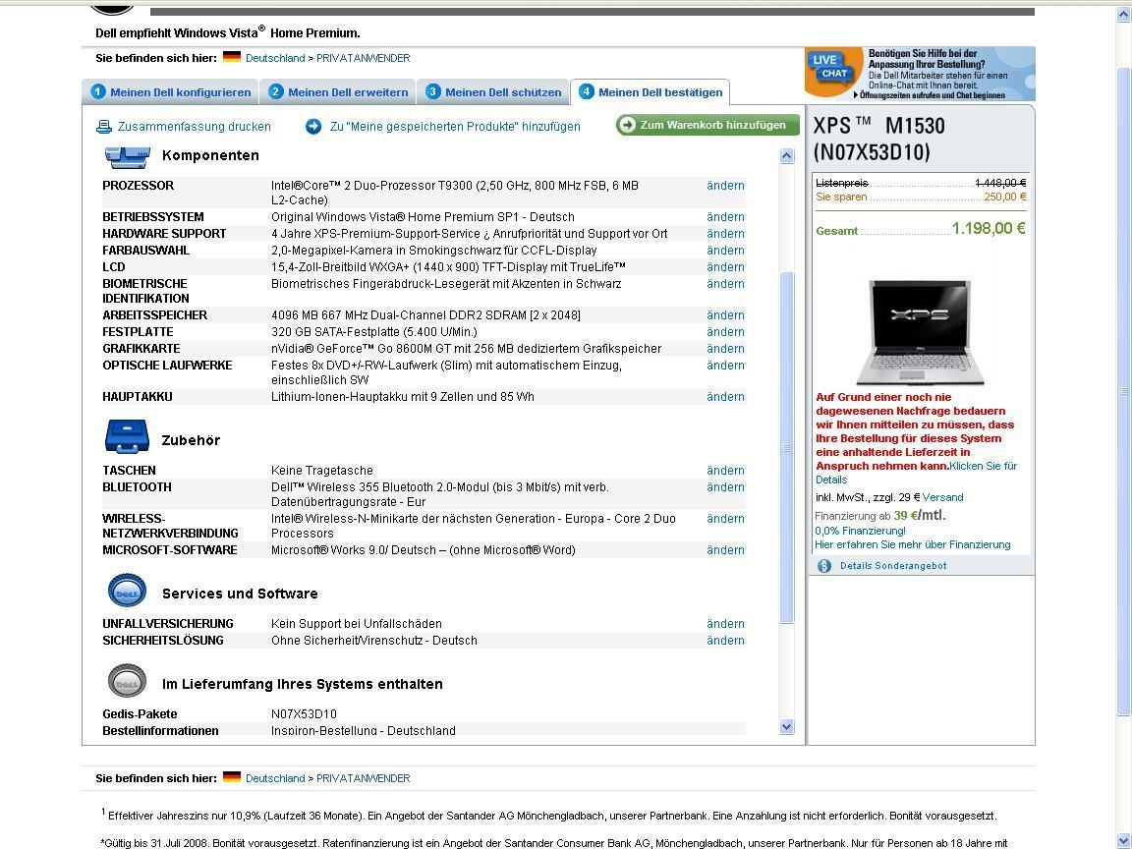
Task: Click the Komponenten computer icon
Action: pos(128,156)
